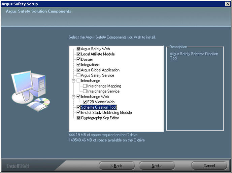The image size is (232, 173).
Task: Select the Cryptography Key Editor label
Action: 100,118
